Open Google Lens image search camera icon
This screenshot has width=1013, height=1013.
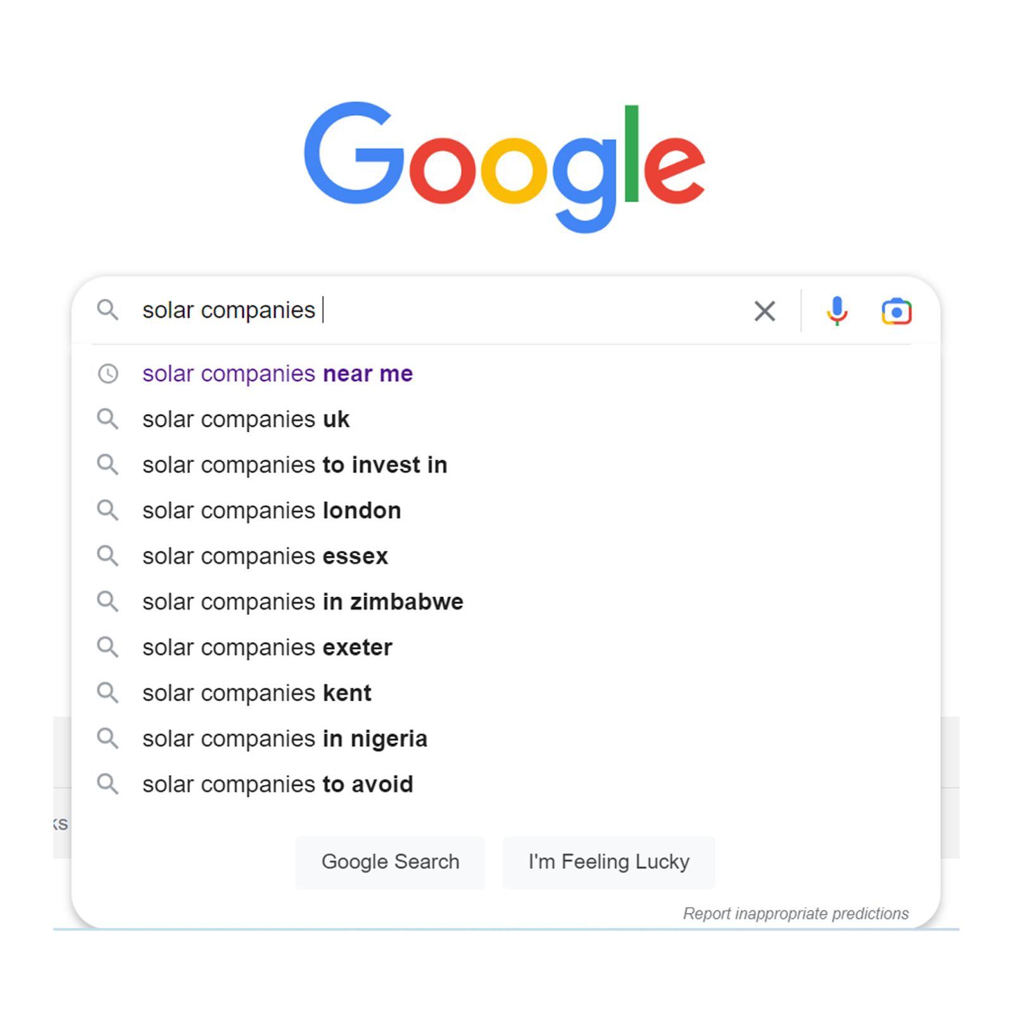(x=895, y=310)
